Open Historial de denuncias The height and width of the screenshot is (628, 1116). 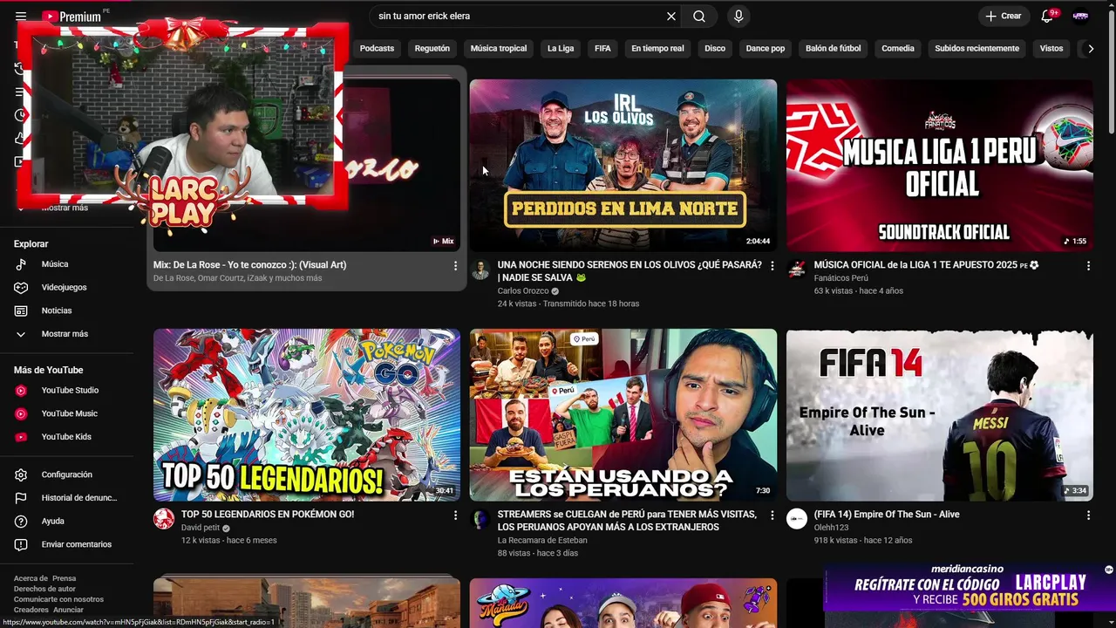(67, 498)
